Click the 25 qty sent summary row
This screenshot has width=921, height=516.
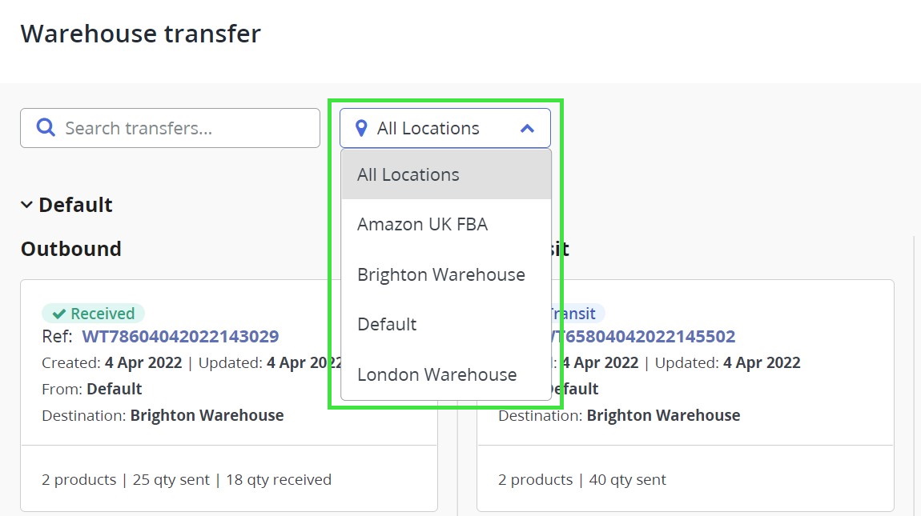click(x=186, y=480)
